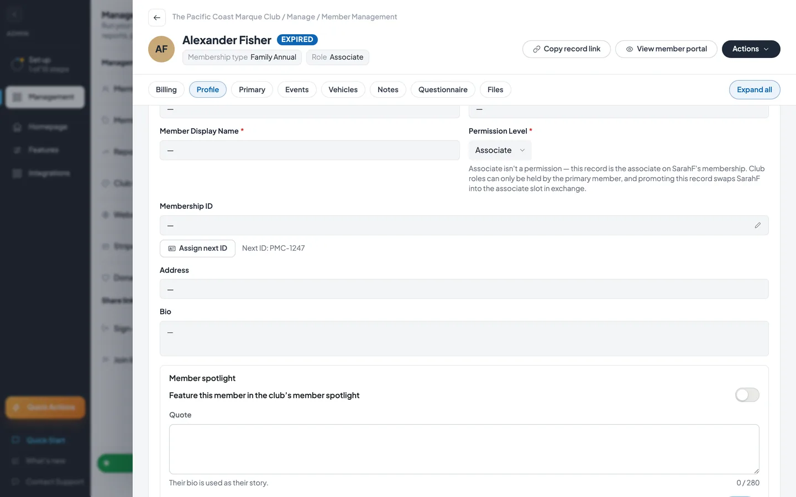Click 'Their bio is used as their story.' text

click(x=218, y=483)
